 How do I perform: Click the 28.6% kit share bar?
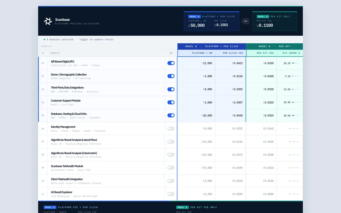point(296,115)
